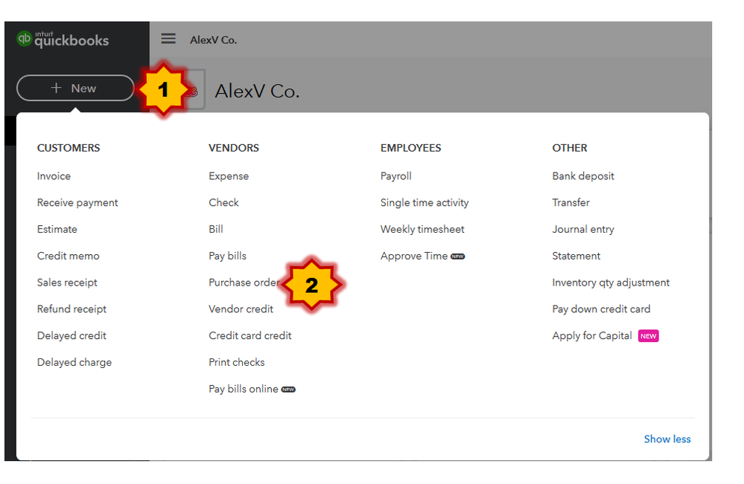Click Show less link
Viewport: 744px width, 484px height.
click(667, 439)
